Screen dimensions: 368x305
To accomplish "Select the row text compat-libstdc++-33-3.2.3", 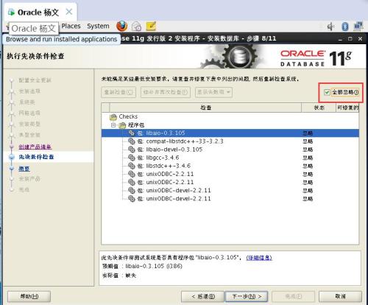I will (x=185, y=141).
